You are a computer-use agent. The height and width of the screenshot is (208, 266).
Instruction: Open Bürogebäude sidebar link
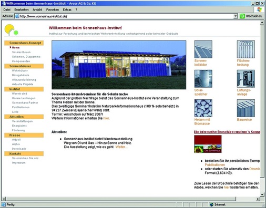tap(21, 75)
